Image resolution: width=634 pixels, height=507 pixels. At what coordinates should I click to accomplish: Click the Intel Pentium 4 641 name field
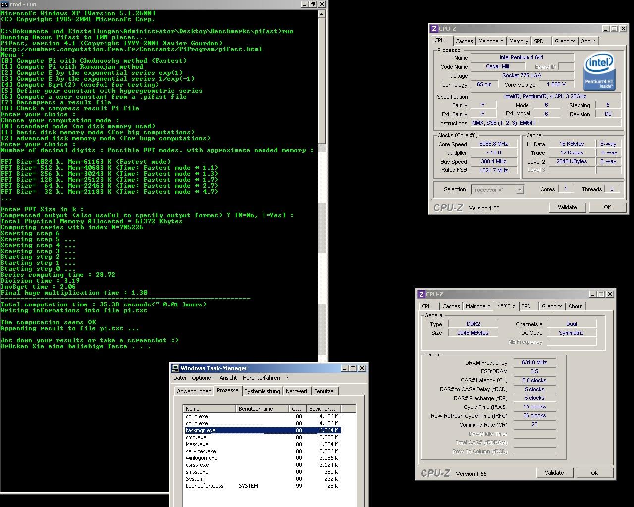(x=522, y=57)
